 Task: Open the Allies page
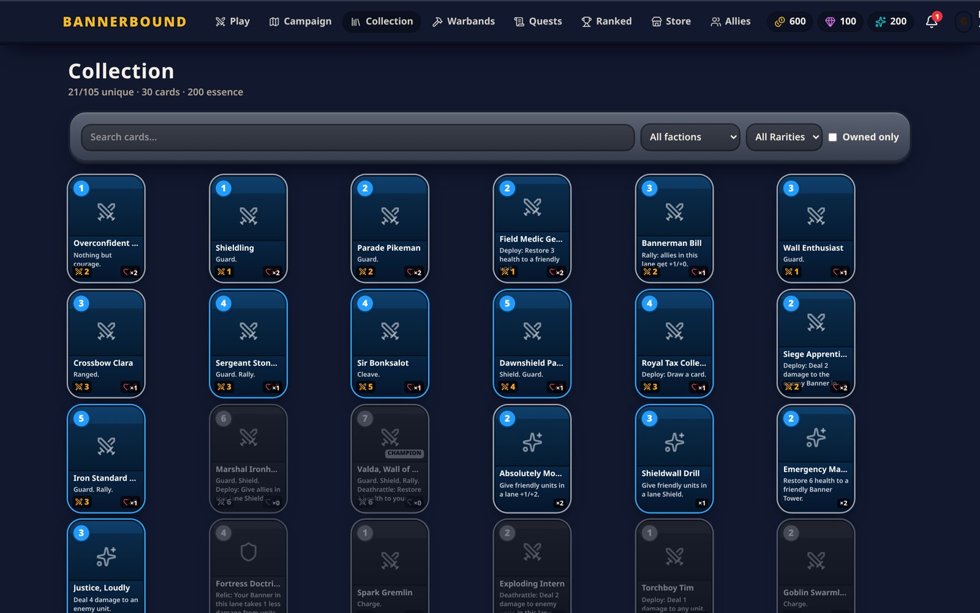[x=730, y=21]
